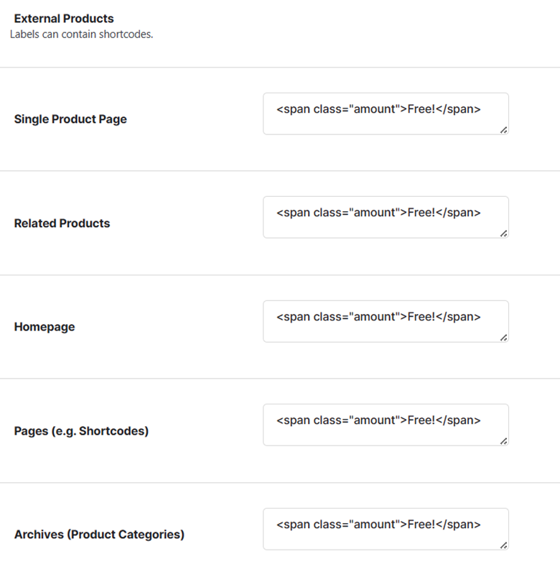The width and height of the screenshot is (560, 564).
Task: Click the 'Labels can contain shortcodes.' description
Action: (82, 34)
